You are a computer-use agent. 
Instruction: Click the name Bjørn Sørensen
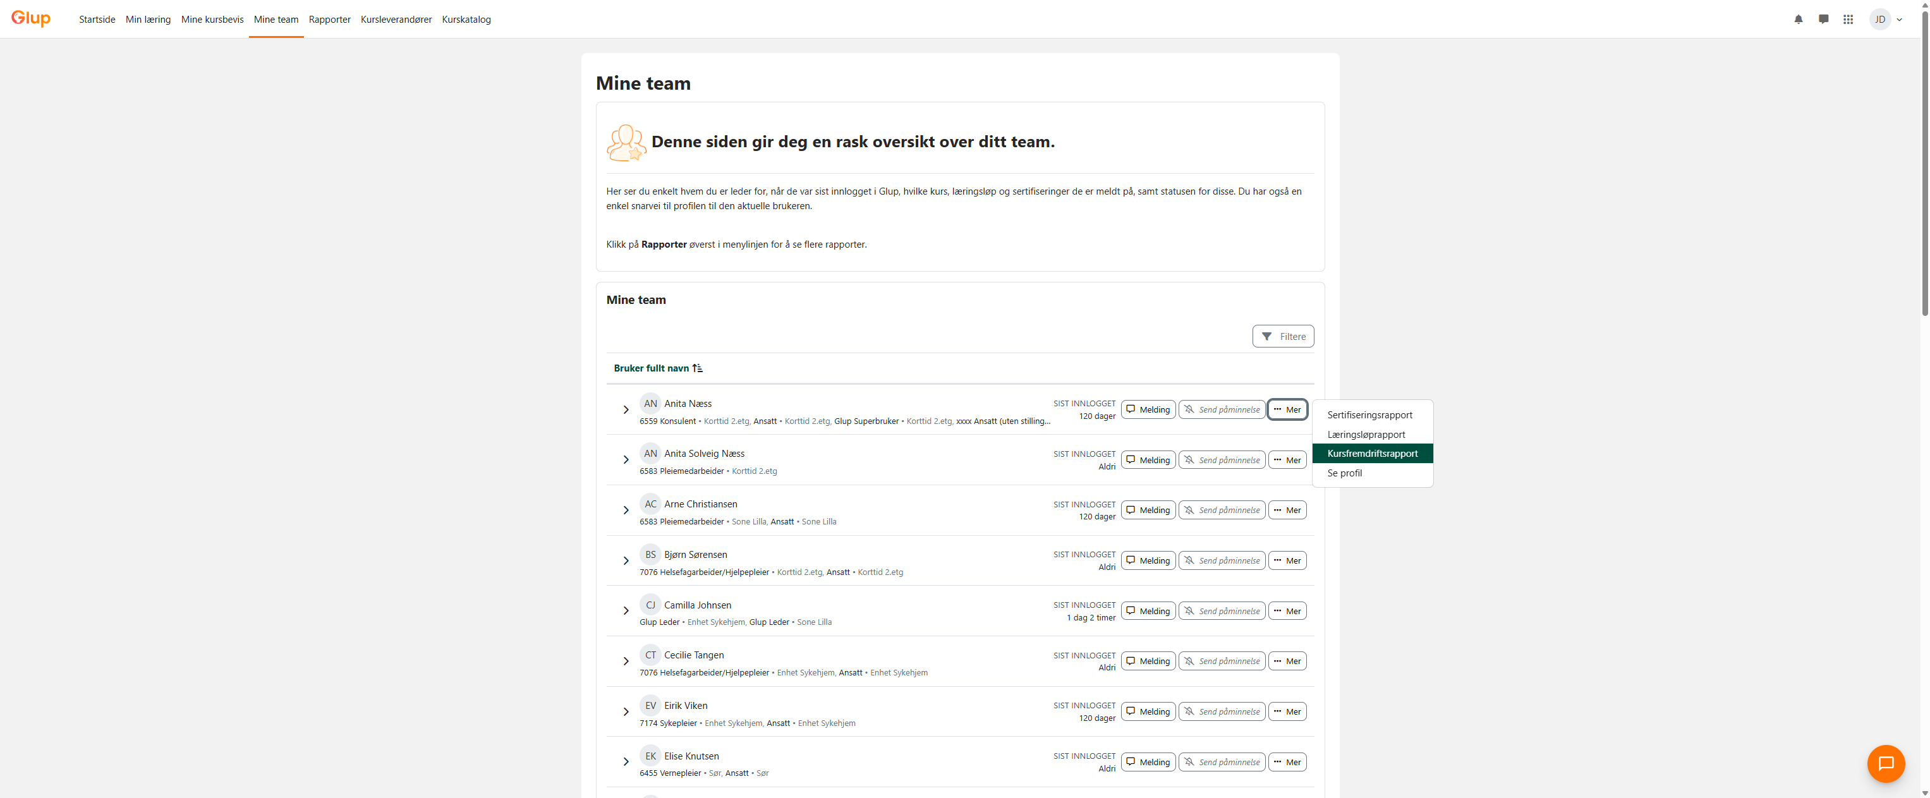click(695, 555)
